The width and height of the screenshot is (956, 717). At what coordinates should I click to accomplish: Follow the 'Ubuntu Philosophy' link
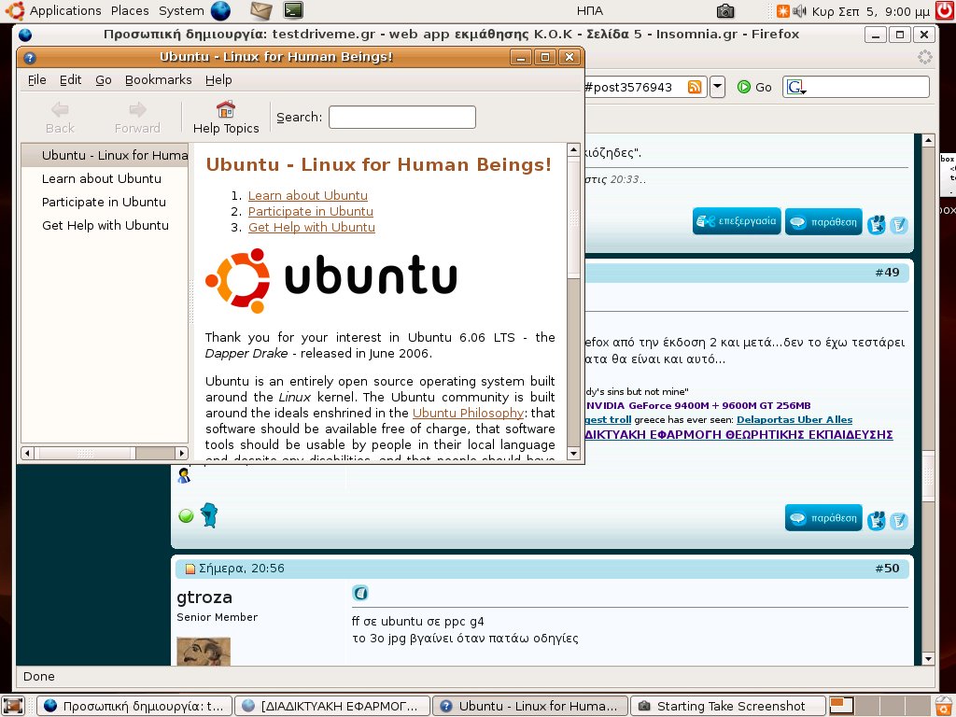point(469,413)
